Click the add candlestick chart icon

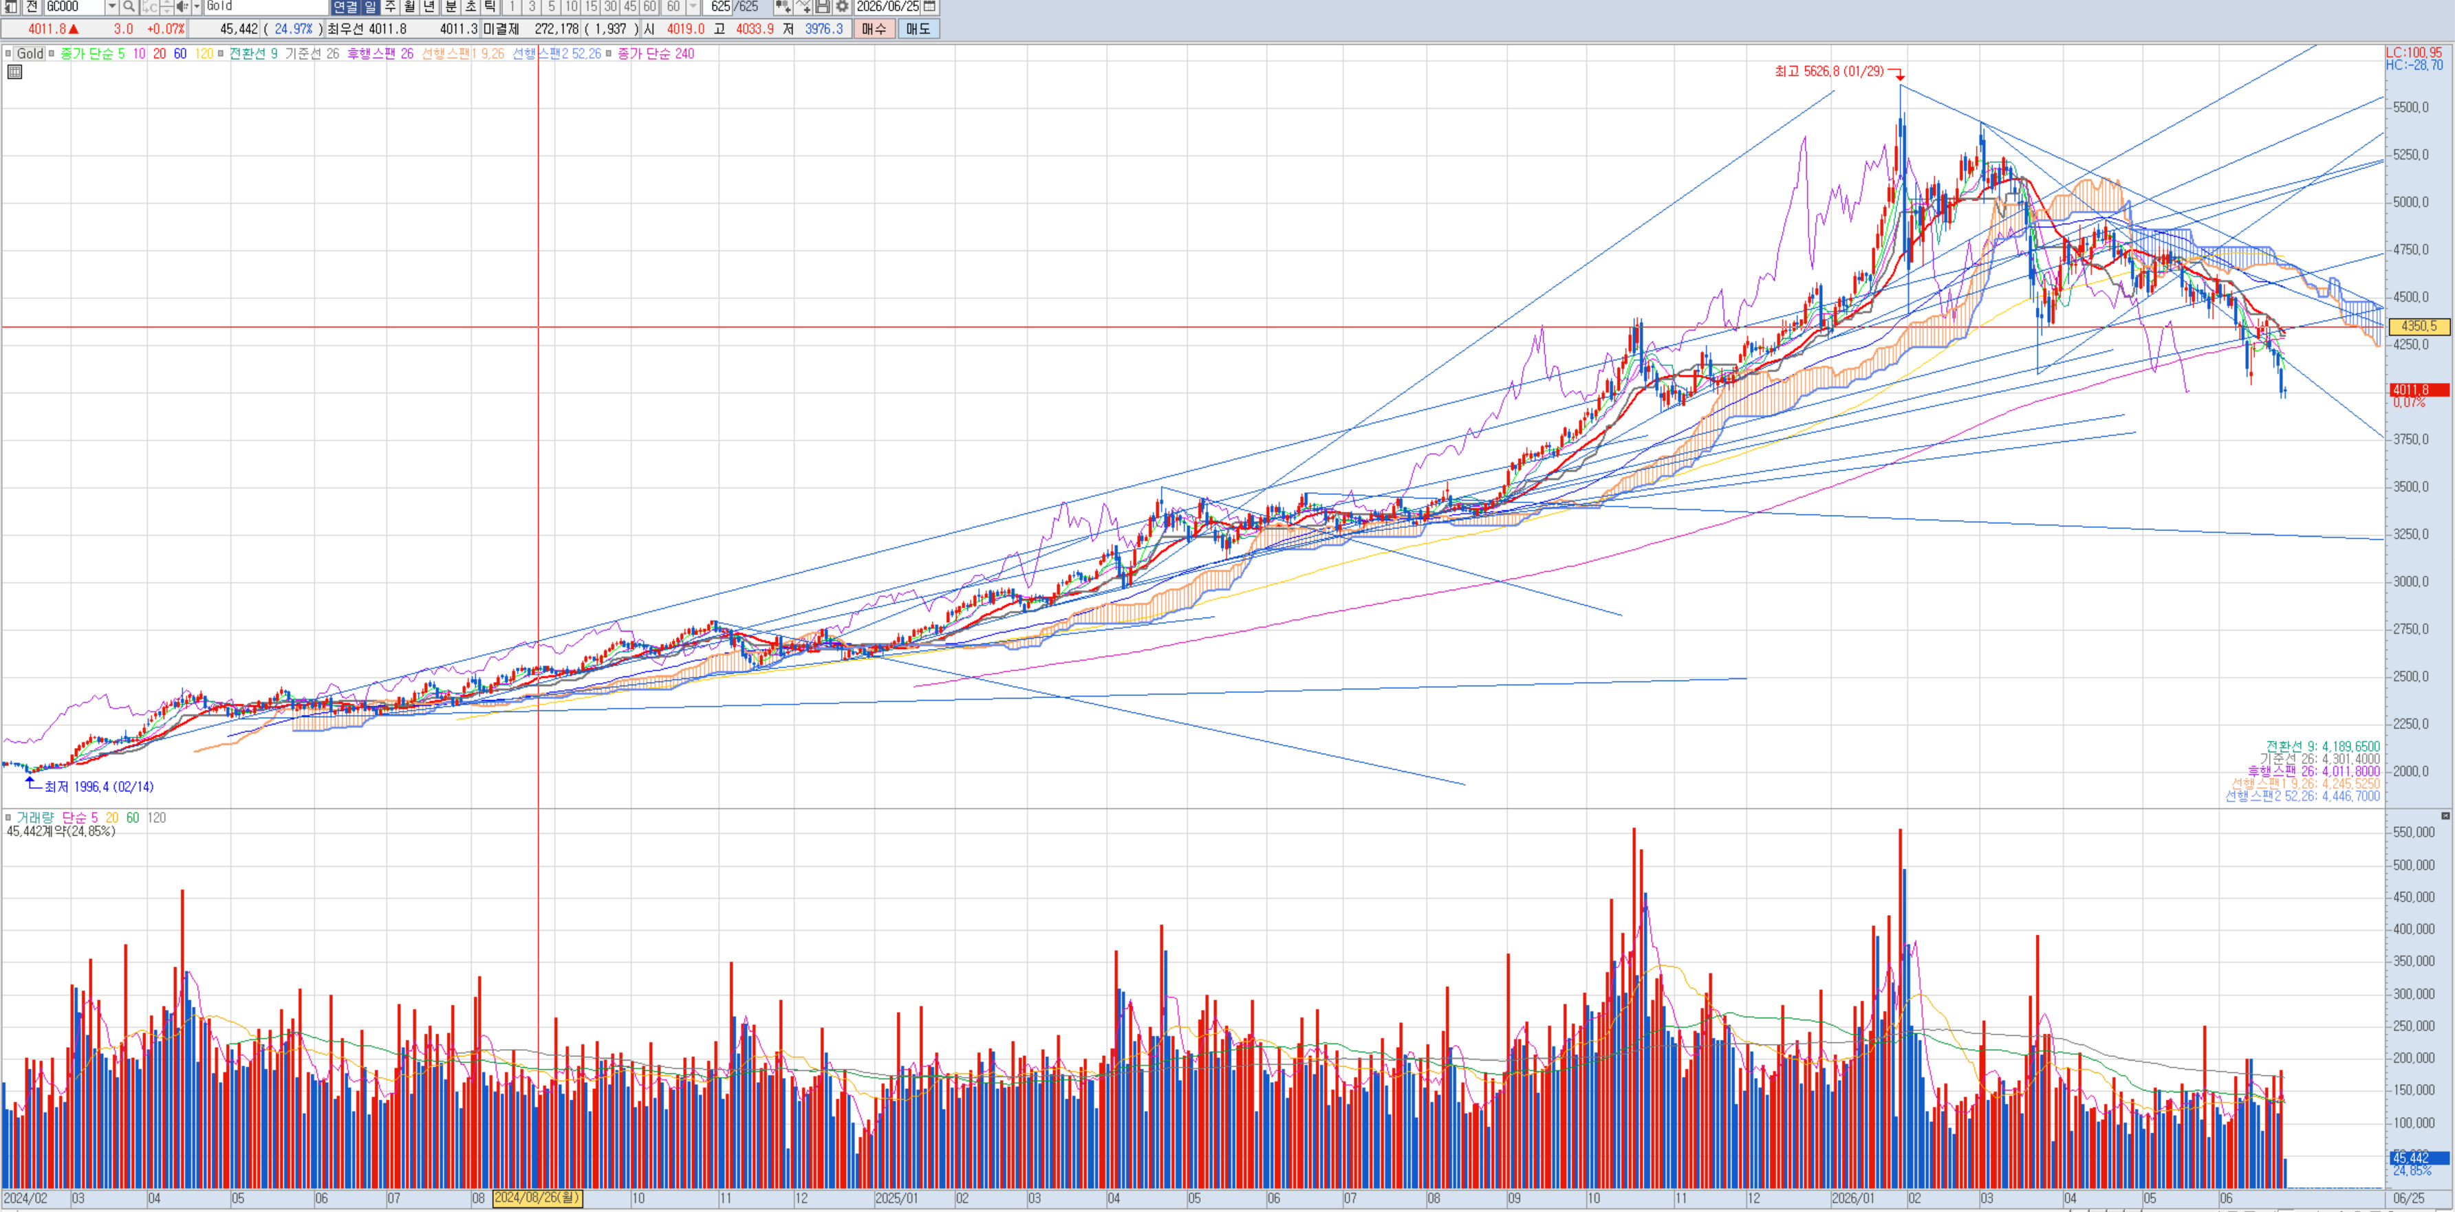pos(782,7)
